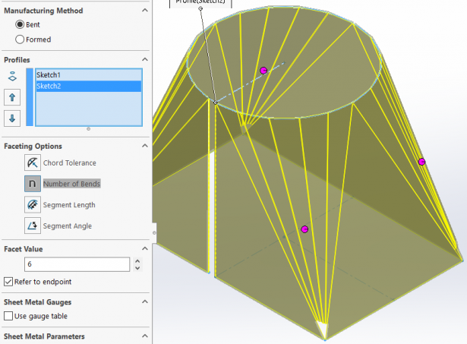467x344 pixels.
Task: Collapse the Sheet Metal Gauges section
Action: (x=145, y=301)
